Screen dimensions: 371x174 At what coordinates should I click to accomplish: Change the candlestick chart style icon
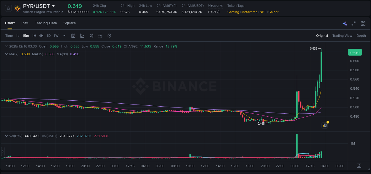point(91,36)
